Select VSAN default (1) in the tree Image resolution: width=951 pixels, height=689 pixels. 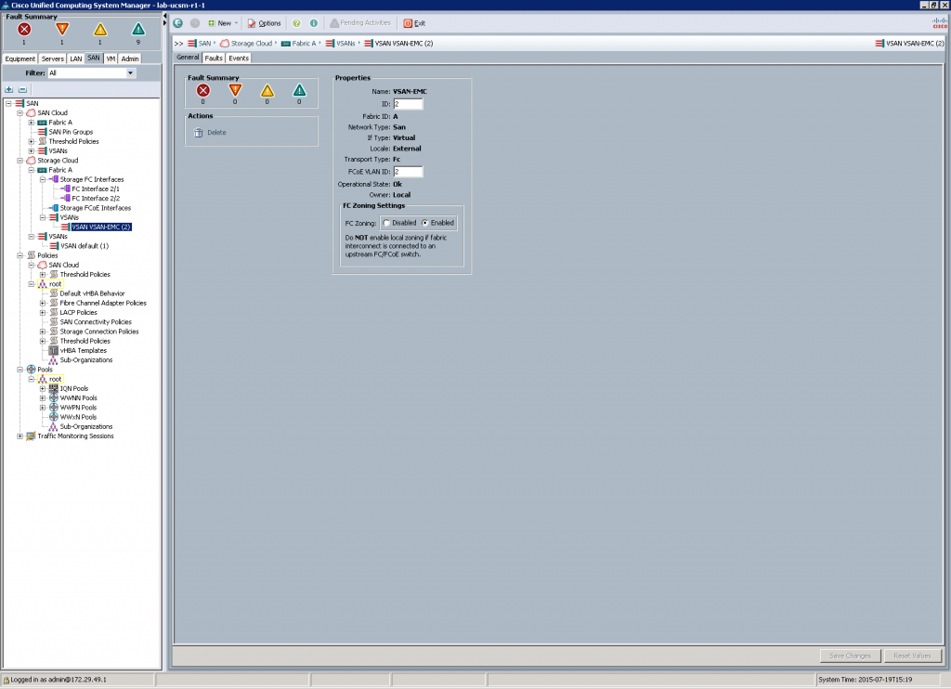(x=85, y=246)
